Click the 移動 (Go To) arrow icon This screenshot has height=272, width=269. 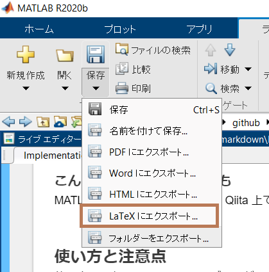[211, 69]
